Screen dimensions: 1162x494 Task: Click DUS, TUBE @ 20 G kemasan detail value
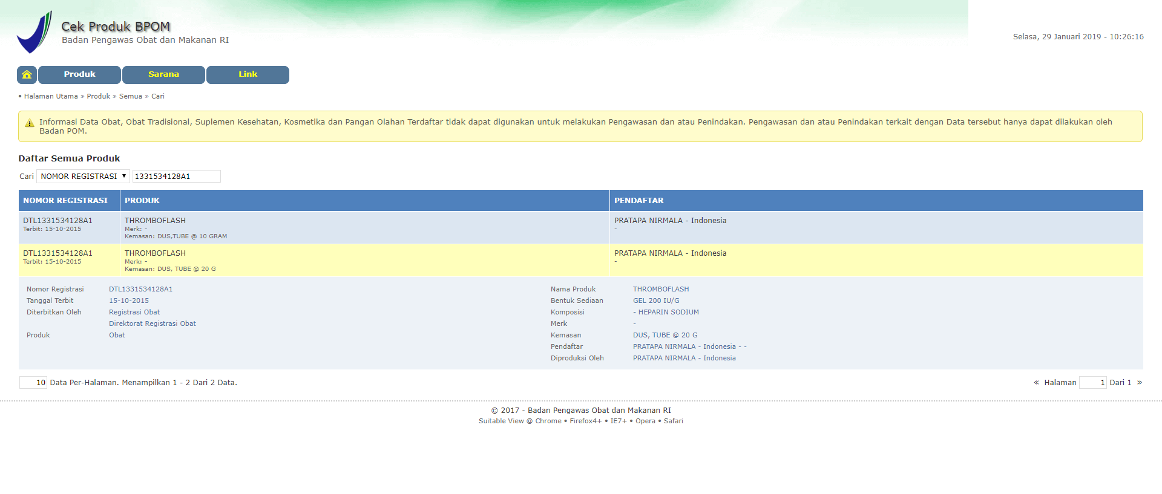(665, 335)
